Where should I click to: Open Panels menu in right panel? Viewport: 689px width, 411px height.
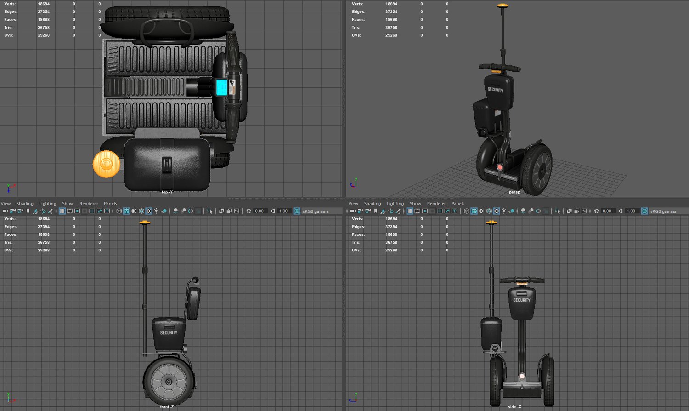pos(457,204)
